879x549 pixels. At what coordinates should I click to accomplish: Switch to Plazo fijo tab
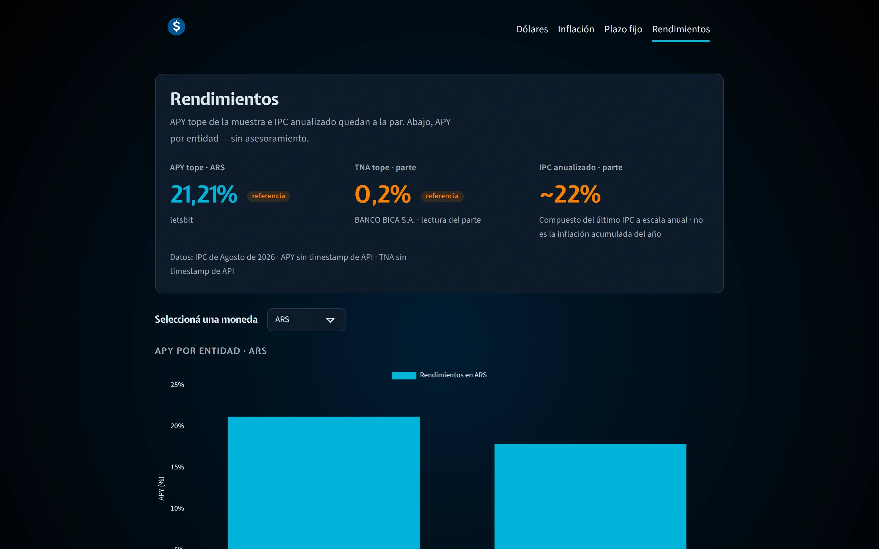[623, 29]
